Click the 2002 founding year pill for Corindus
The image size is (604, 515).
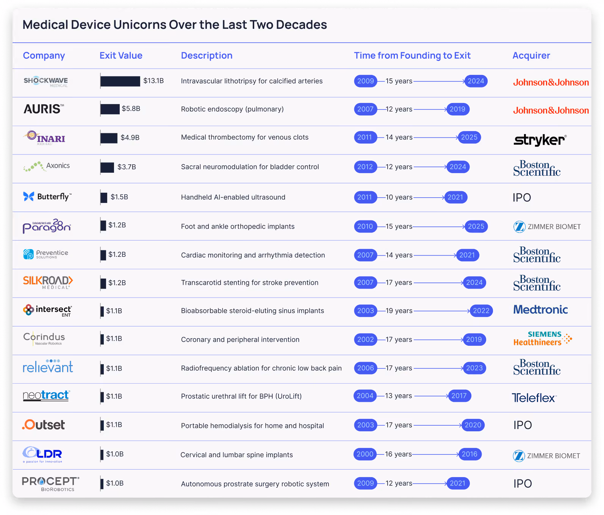click(x=366, y=339)
